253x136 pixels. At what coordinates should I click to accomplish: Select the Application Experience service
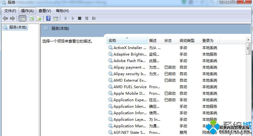[x=163, y=100]
